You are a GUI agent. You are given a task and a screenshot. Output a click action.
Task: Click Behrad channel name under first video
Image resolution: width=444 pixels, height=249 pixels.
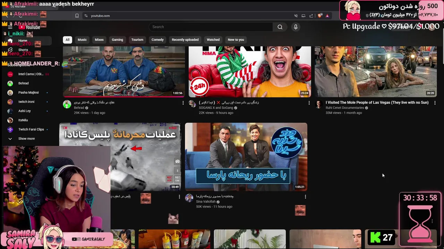tap(79, 108)
